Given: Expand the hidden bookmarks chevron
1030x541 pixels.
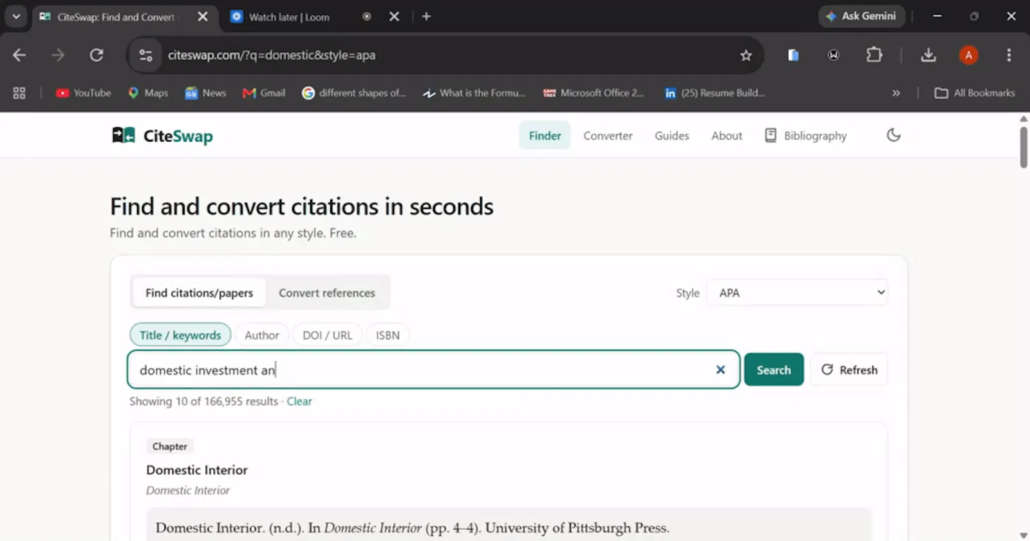Looking at the screenshot, I should click(x=896, y=93).
